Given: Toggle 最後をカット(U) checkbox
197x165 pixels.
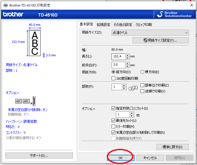Looking at the screenshot, I should 124,121.
